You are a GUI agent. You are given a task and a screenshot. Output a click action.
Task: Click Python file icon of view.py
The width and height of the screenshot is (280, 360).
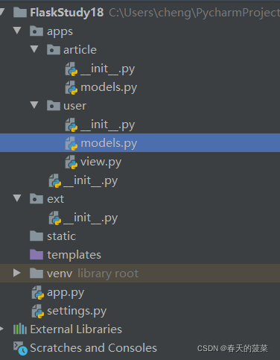[71, 162]
